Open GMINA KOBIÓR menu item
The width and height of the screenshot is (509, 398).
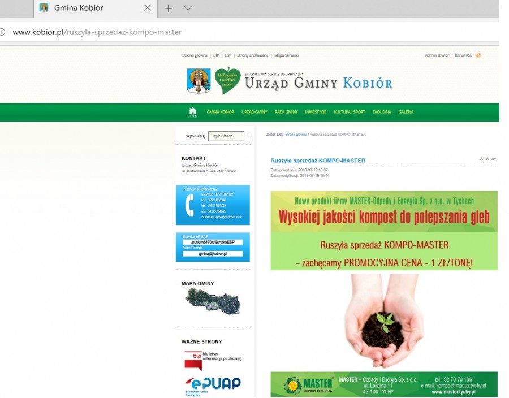tap(221, 112)
